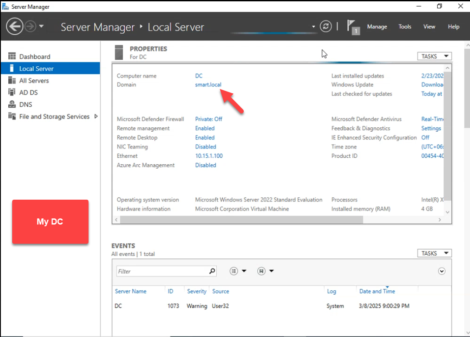
Task: Click properties vertical scrollbar down arrow
Action: tap(447, 212)
